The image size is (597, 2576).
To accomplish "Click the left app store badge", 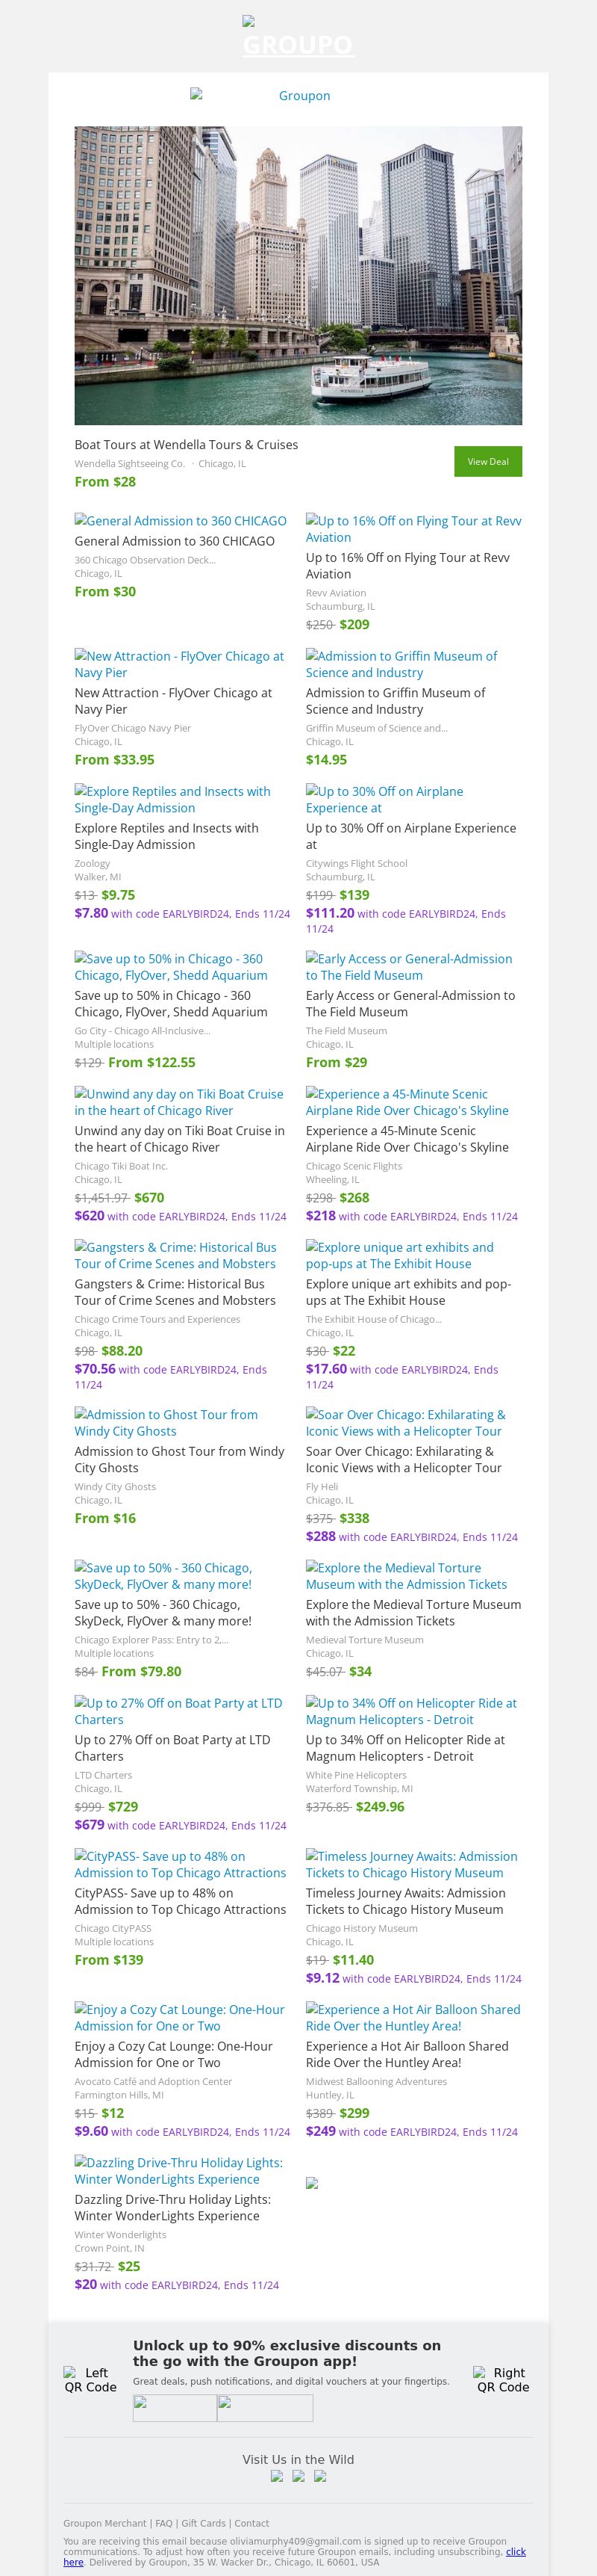I will point(175,2408).
